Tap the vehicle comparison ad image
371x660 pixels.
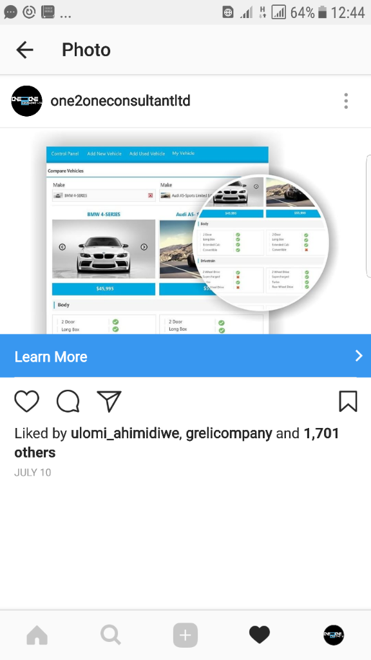coord(185,231)
